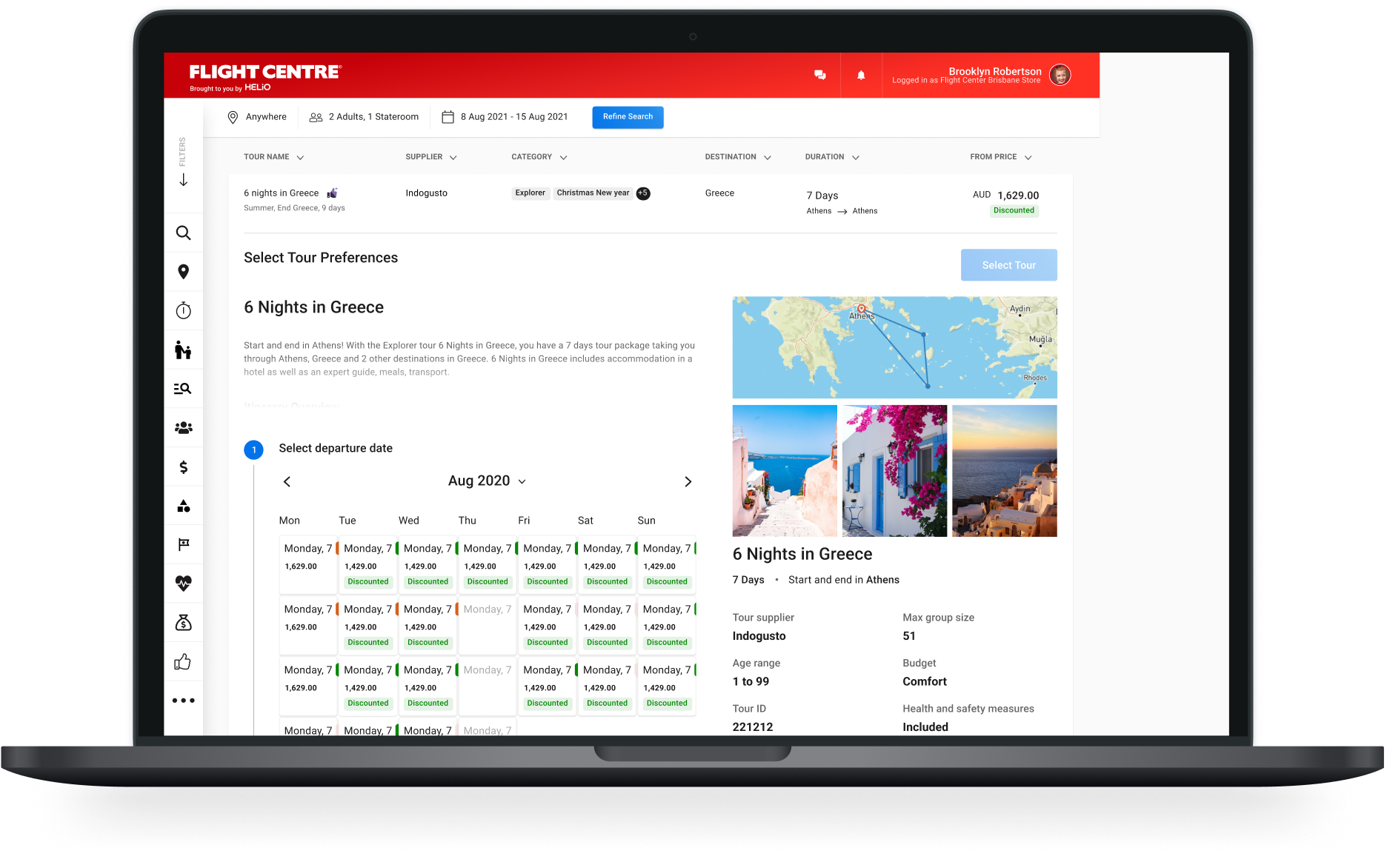Open the chat messages icon
Viewport: 1387px width, 865px height.
click(819, 75)
